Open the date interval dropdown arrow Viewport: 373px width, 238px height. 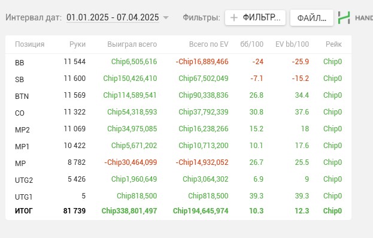point(166,17)
